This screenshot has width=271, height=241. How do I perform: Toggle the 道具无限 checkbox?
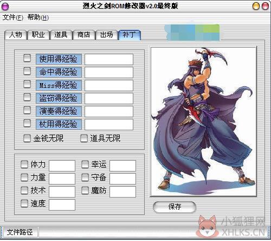point(84,138)
